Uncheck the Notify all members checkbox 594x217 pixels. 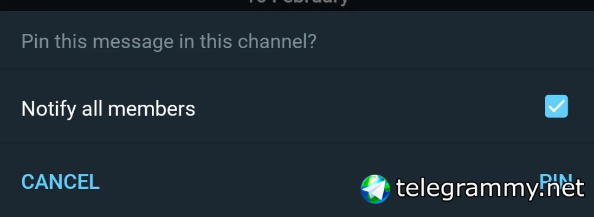point(556,107)
